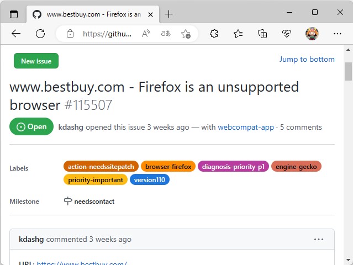Open the tab actions menu icon
353x265 pixels.
[14, 14]
